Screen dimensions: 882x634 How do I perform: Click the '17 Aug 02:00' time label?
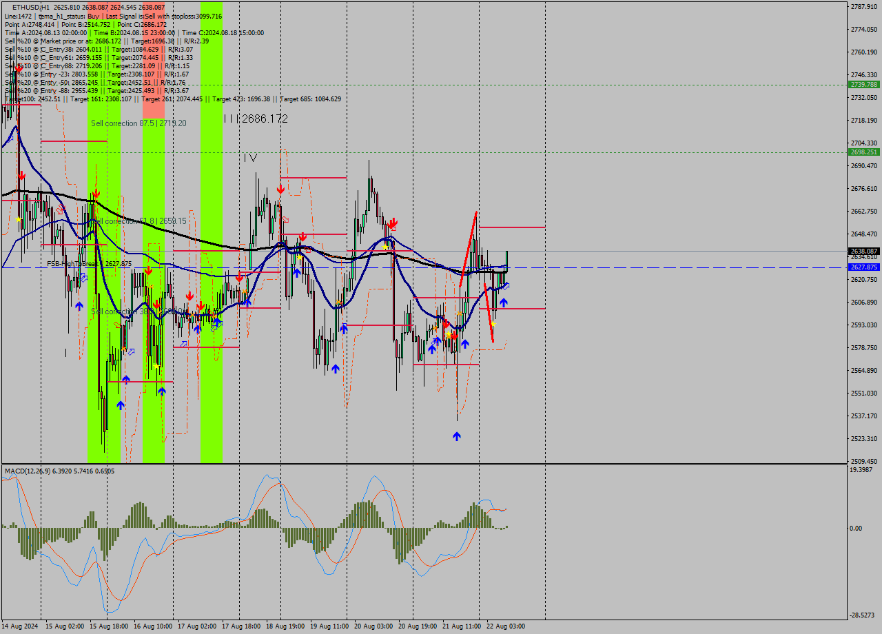coord(197,626)
